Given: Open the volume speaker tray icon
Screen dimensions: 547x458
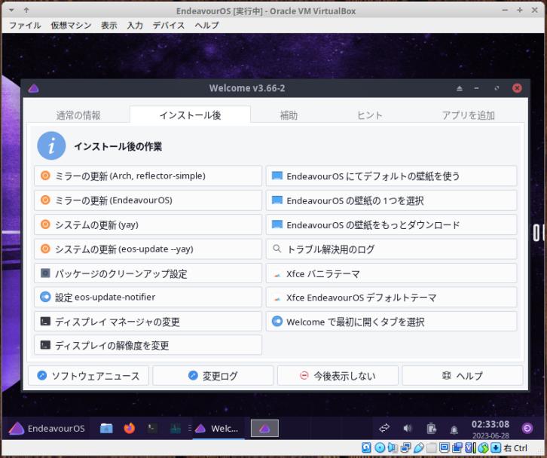Looking at the screenshot, I should 407,428.
